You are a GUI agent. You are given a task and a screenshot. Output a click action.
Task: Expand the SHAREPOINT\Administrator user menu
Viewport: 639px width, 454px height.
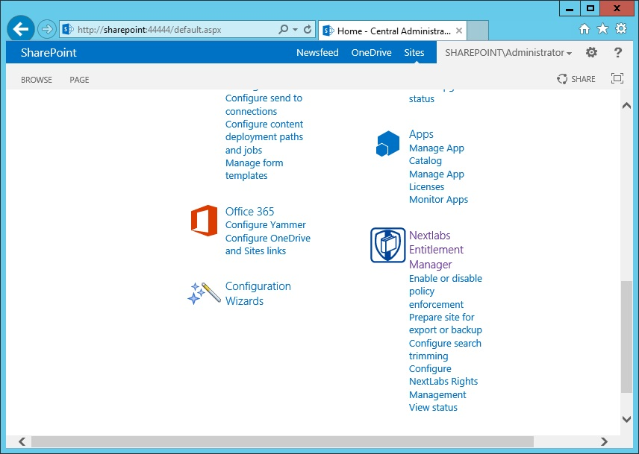tap(508, 52)
